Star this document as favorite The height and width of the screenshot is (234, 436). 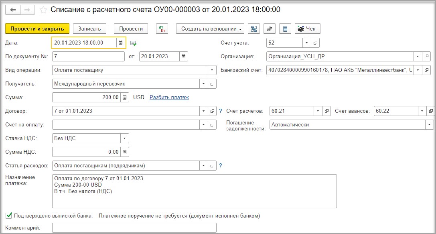click(43, 10)
